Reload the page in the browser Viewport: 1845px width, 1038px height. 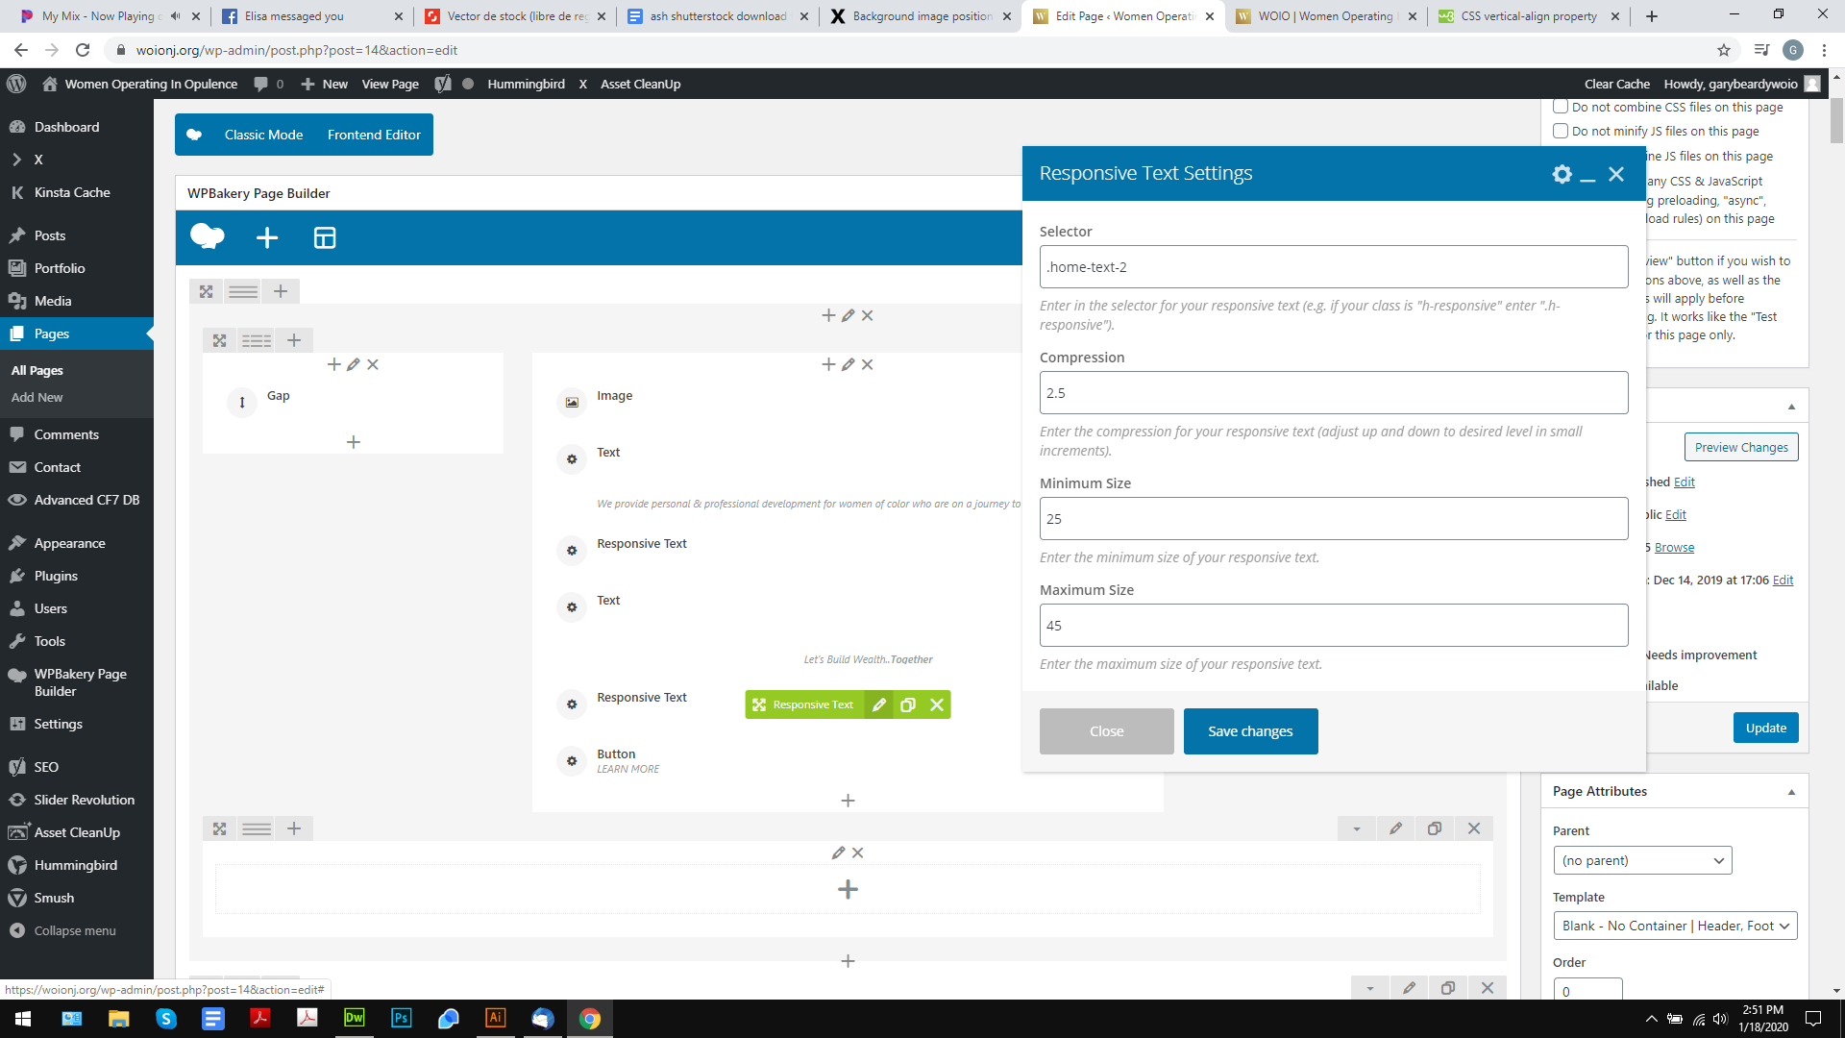tap(83, 50)
